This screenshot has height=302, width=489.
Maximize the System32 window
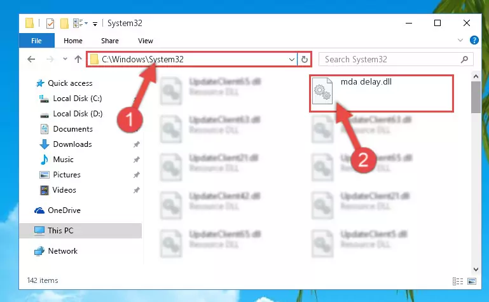click(437, 23)
